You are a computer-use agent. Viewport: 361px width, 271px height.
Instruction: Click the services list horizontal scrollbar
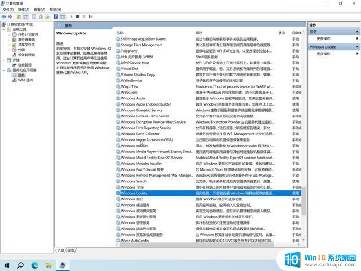[x=196, y=244]
